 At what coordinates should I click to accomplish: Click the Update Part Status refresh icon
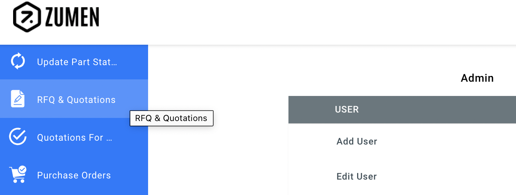pyautogui.click(x=18, y=62)
